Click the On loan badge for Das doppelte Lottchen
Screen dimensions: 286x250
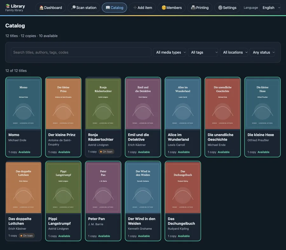point(27,236)
